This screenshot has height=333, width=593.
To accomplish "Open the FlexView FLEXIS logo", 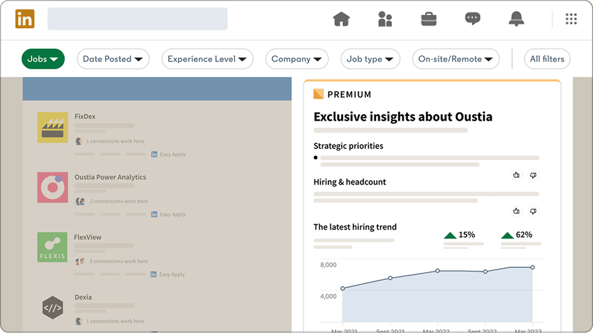I will tap(53, 247).
